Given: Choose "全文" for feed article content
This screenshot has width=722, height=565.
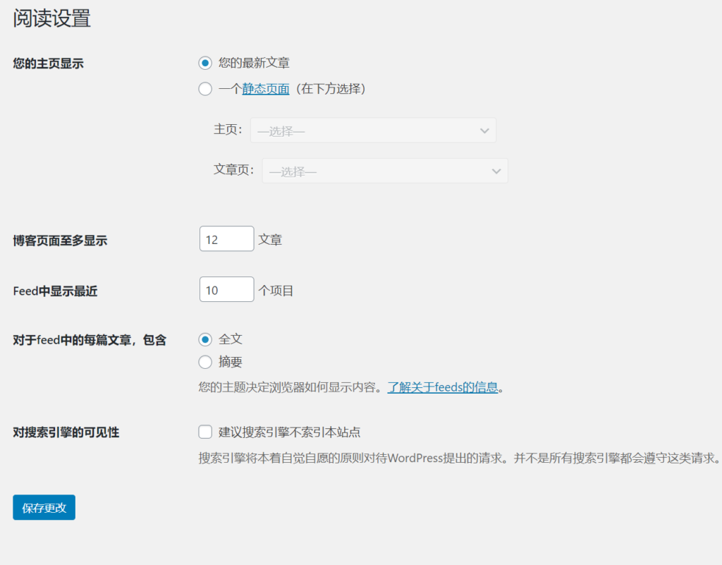Looking at the screenshot, I should pos(204,339).
